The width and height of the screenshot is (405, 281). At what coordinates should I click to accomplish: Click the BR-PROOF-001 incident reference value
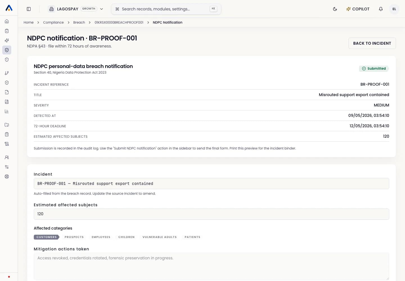tap(375, 84)
